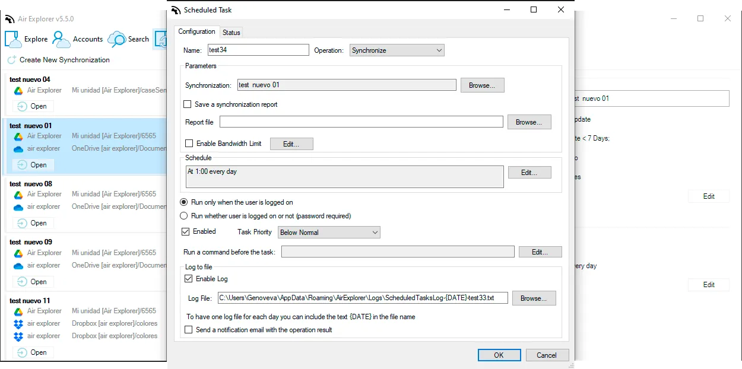The image size is (742, 369).
Task: Click Google Drive icon in test nuevo 08
Action: tap(18, 195)
